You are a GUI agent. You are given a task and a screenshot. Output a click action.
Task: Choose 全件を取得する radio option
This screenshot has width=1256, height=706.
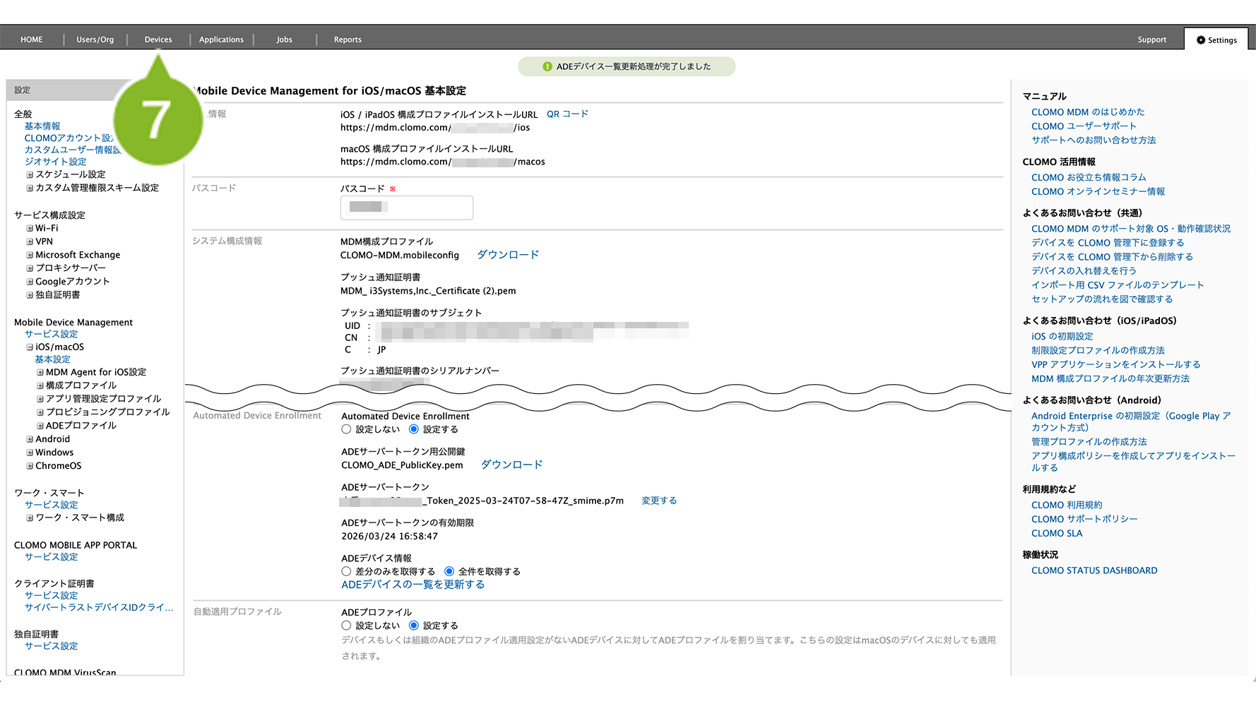[449, 571]
